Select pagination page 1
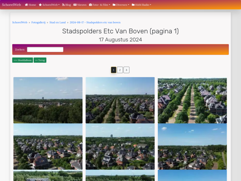 point(114,70)
